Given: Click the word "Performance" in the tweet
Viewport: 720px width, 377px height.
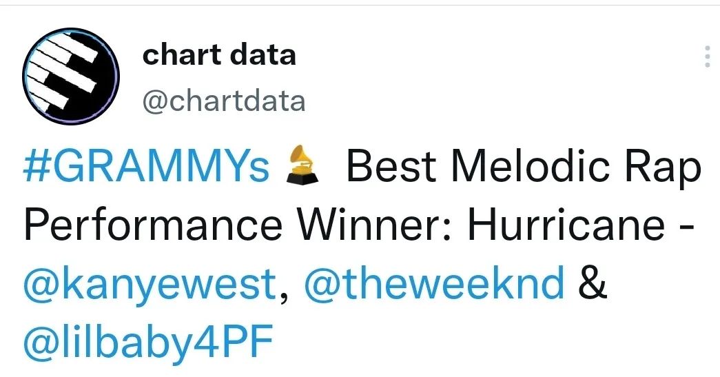Looking at the screenshot, I should click(x=153, y=226).
